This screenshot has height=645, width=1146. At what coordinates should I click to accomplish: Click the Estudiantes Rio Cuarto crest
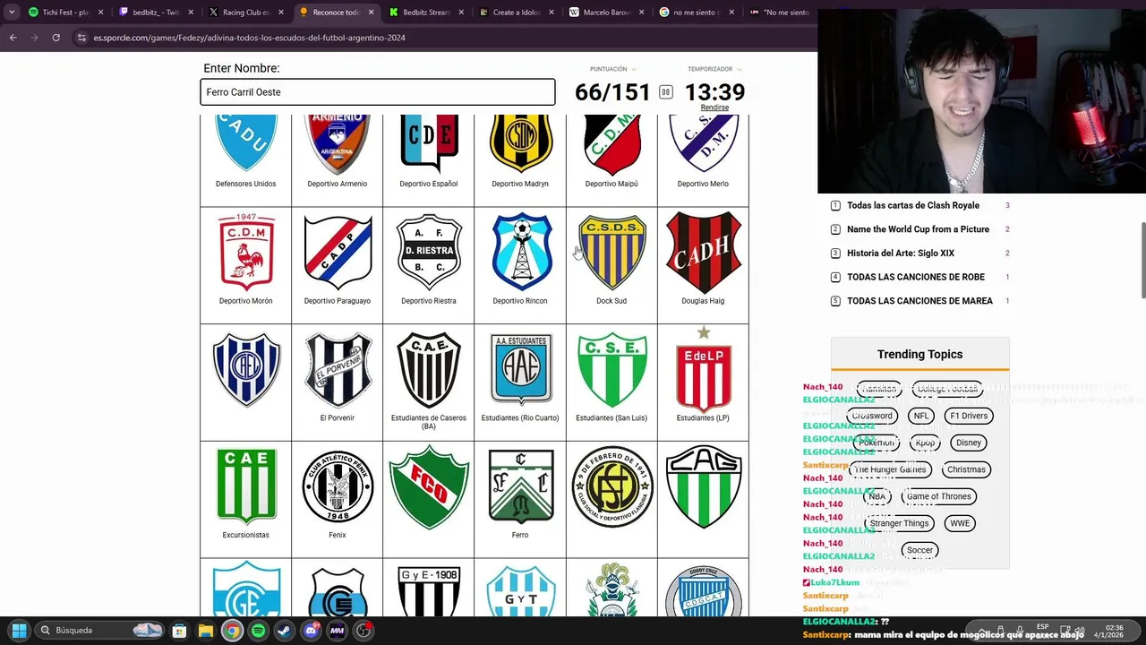click(520, 370)
